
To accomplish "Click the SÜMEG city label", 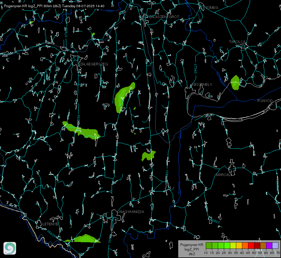I will 212,8.
